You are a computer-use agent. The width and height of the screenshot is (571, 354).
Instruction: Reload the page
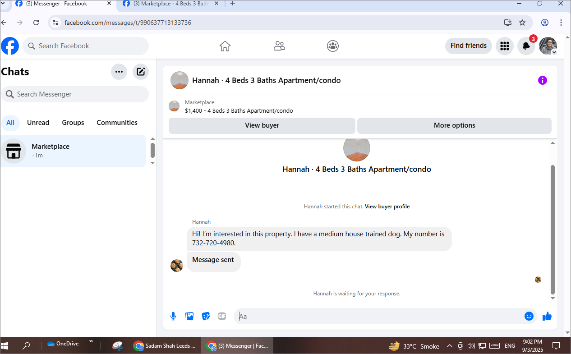36,23
